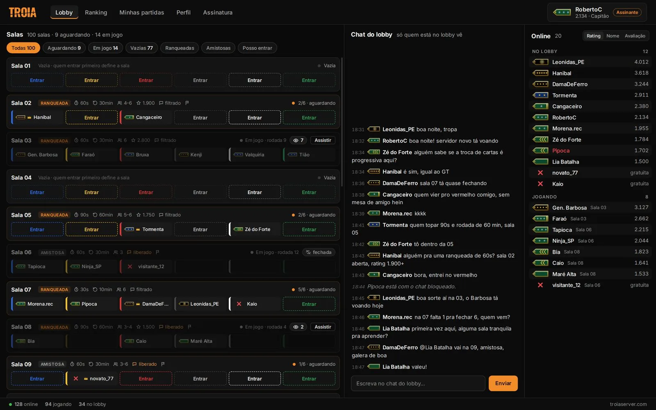Image resolution: width=656 pixels, height=410 pixels.
Task: Click the crown icon beside Hanibal in Sala 02
Action: [29, 117]
